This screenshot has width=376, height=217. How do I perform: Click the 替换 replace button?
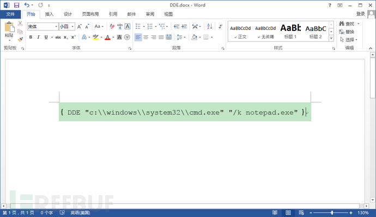click(x=347, y=32)
